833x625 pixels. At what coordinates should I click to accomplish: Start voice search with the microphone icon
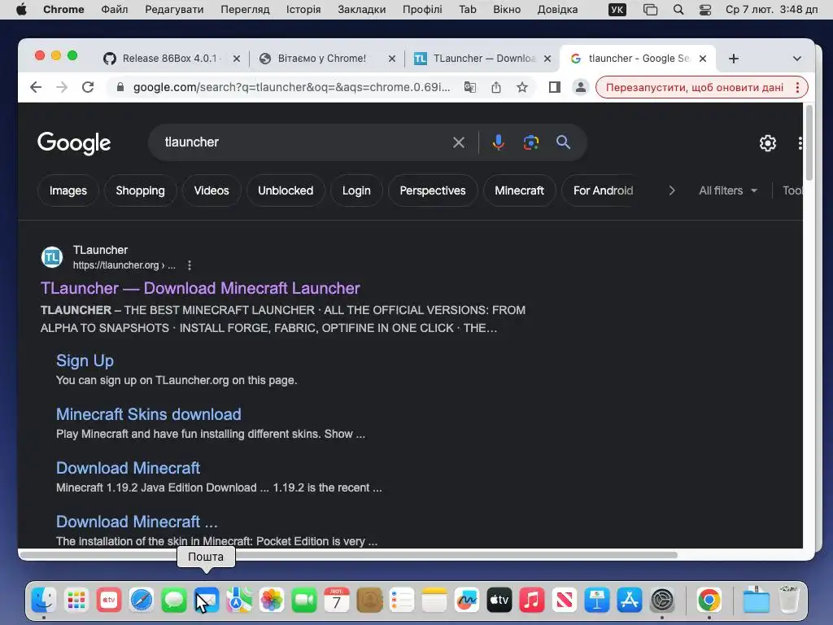point(499,142)
